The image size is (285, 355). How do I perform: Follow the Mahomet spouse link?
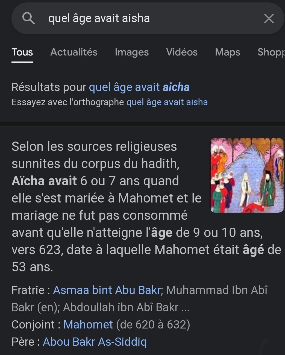[88, 325]
